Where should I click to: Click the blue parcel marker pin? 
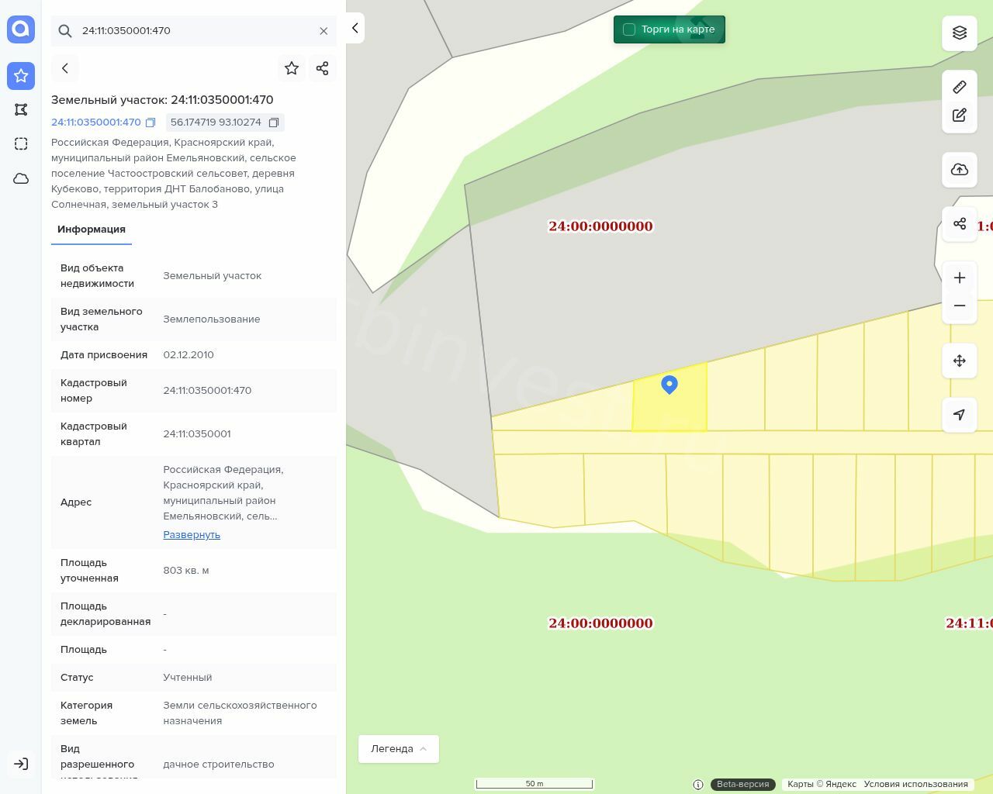pos(669,384)
